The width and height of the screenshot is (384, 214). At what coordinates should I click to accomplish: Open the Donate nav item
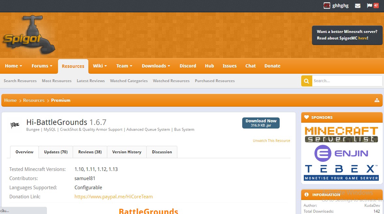click(x=272, y=66)
